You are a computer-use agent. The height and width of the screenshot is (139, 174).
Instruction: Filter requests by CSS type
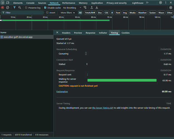pyautogui.click(x=106, y=13)
